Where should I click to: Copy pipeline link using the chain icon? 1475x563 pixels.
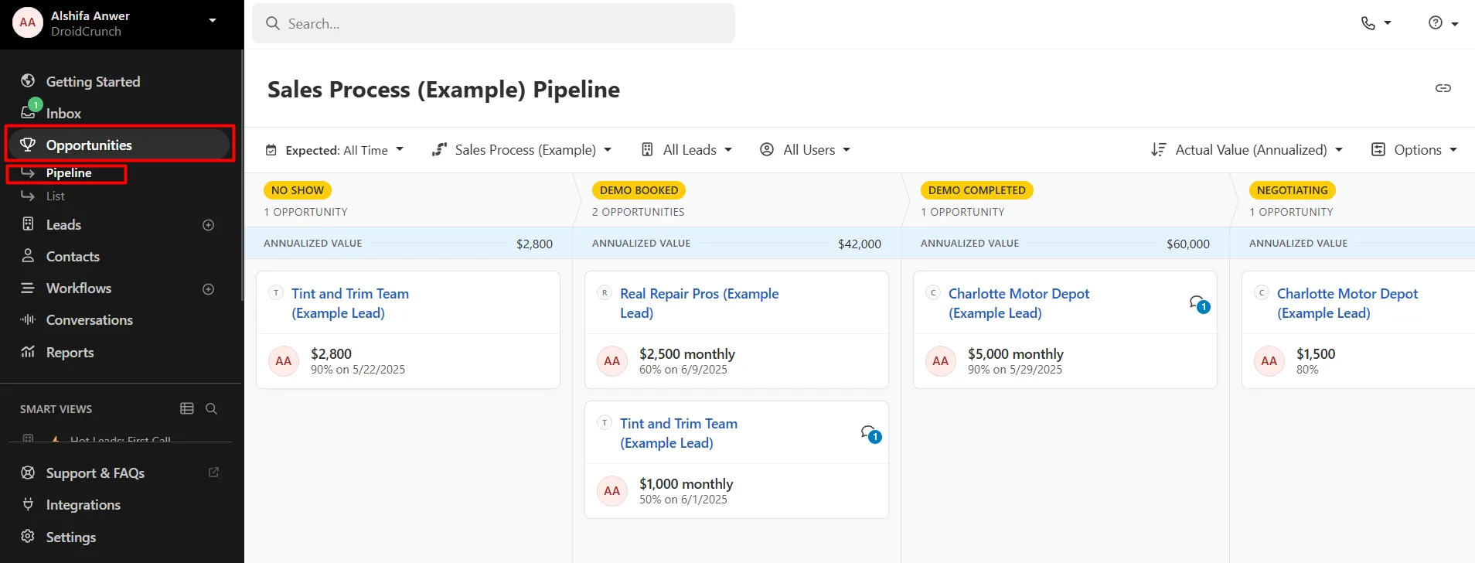1443,88
